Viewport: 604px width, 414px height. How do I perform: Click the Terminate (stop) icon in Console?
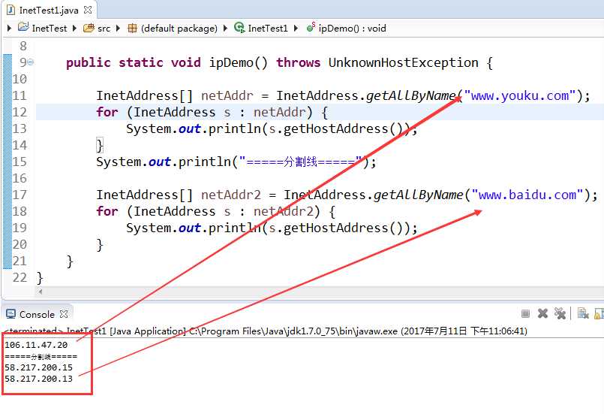(x=525, y=313)
